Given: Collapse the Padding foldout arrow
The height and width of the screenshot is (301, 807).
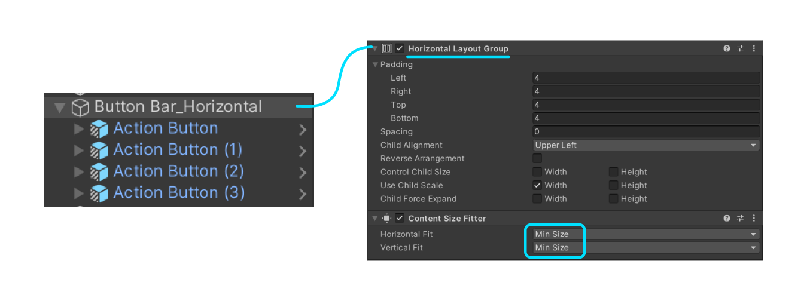Looking at the screenshot, I should [375, 64].
